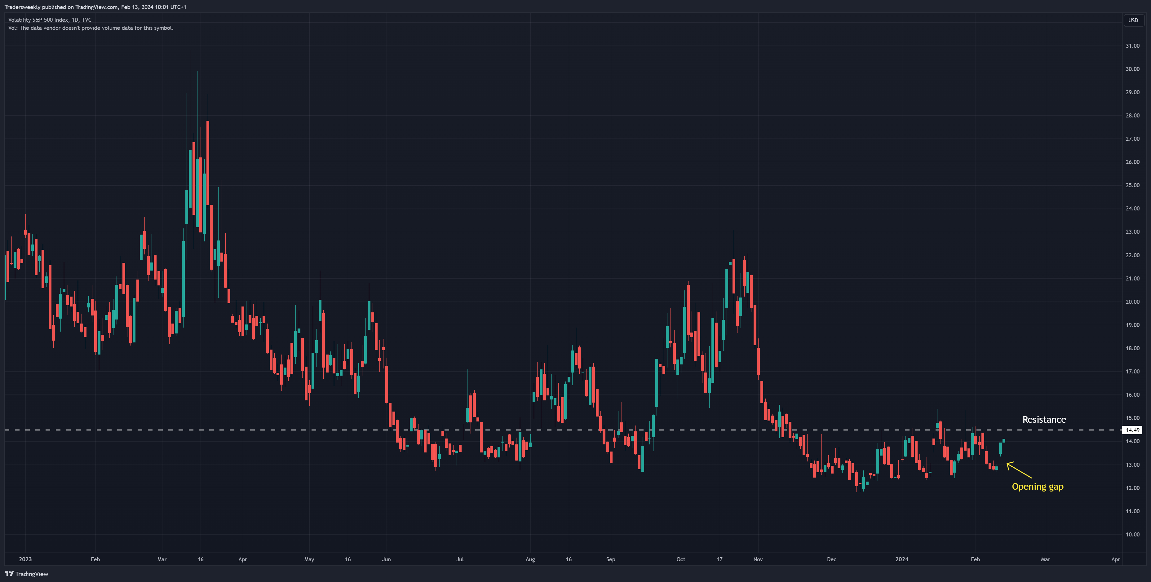Click the Tradersweekly published header text
1151x582 pixels.
95,7
